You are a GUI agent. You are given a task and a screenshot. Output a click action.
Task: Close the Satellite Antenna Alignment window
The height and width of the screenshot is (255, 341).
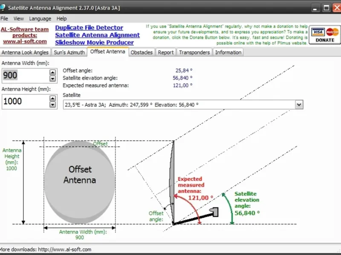tap(337, 8)
